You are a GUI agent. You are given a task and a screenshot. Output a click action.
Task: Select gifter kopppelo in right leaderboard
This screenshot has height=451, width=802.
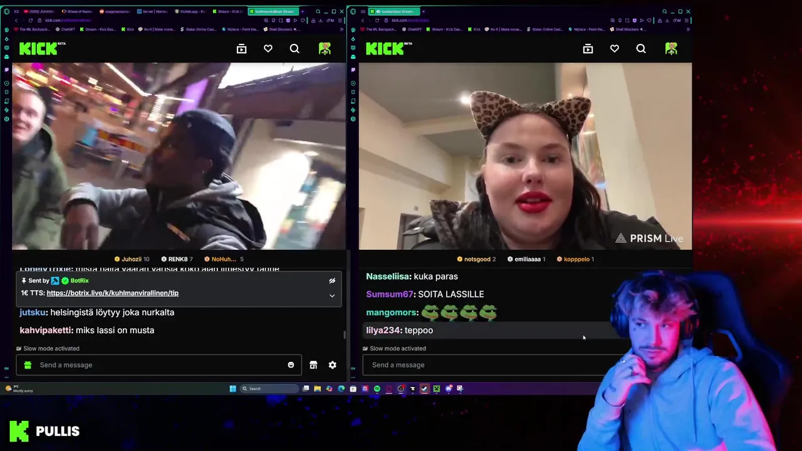[575, 259]
